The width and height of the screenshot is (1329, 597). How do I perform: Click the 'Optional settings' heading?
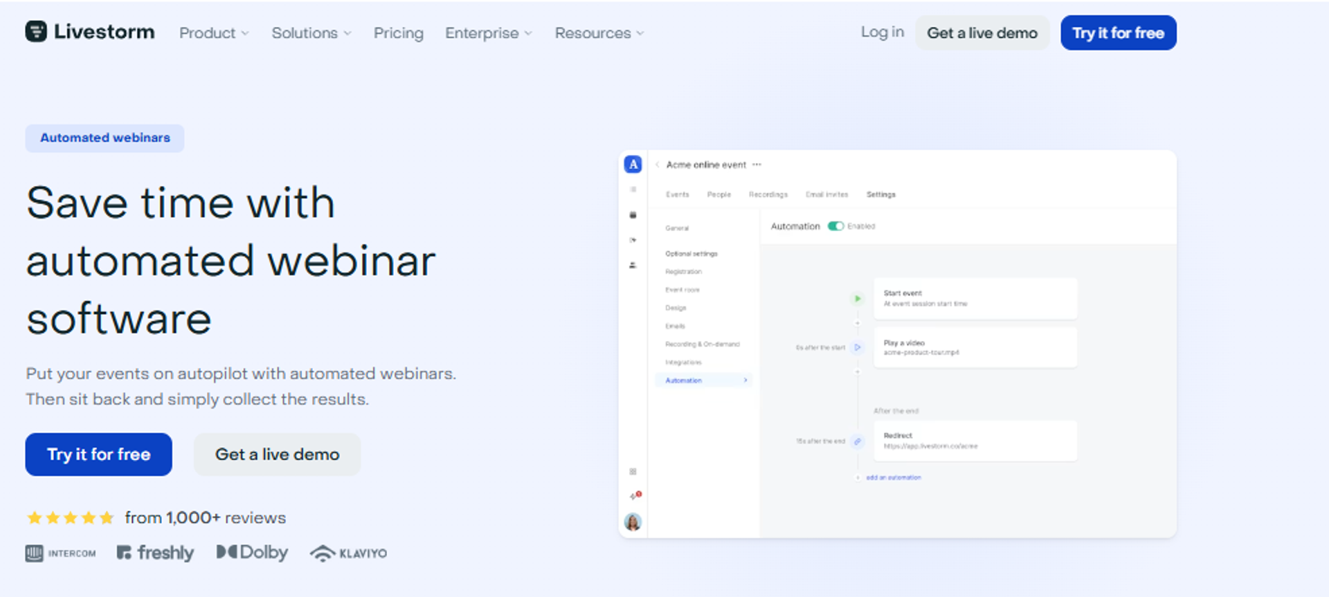[x=691, y=254]
